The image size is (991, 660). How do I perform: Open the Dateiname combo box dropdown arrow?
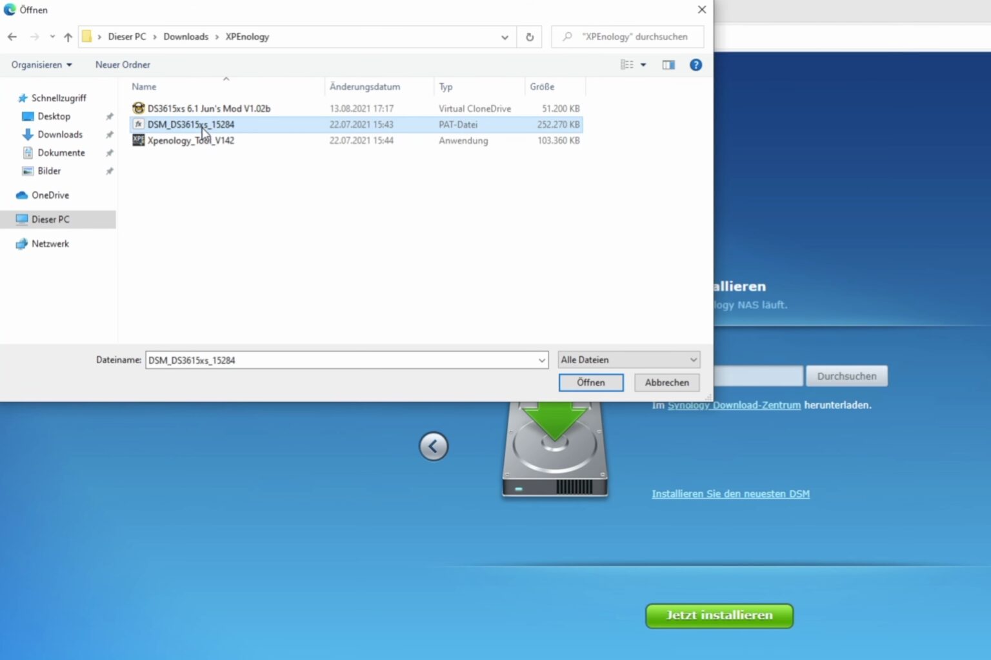pos(541,360)
